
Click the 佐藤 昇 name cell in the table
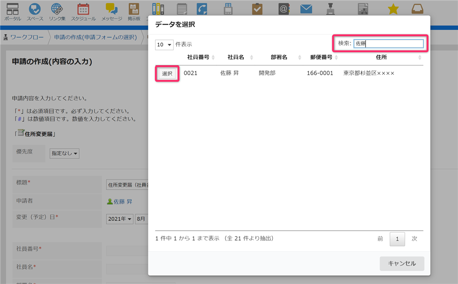tap(229, 73)
